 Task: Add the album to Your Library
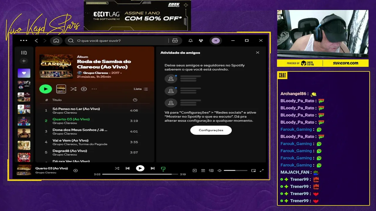point(84,89)
